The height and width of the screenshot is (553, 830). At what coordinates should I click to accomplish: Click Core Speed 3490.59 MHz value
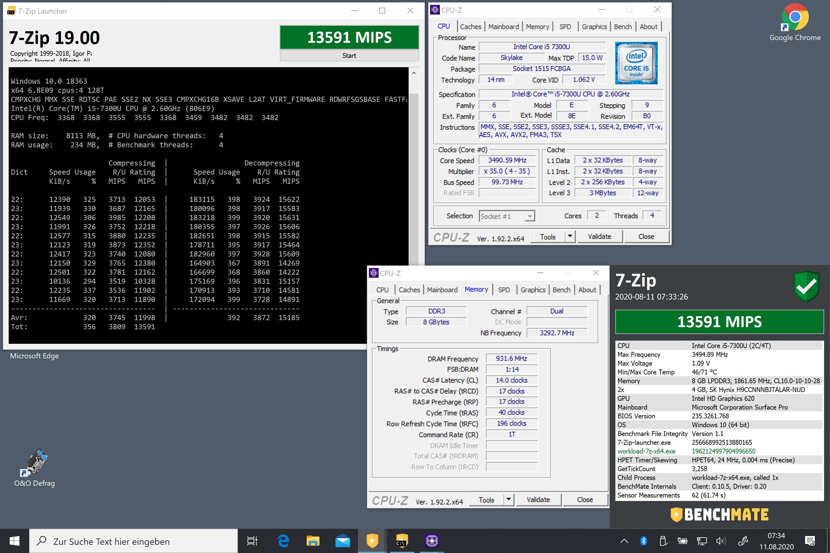click(x=507, y=160)
